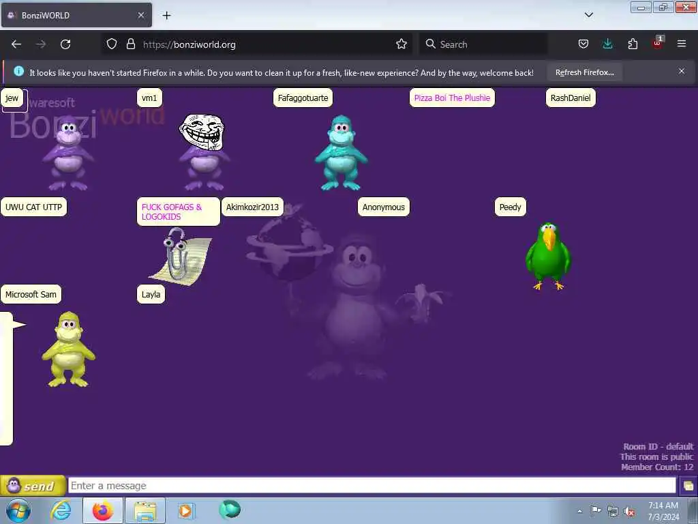The height and width of the screenshot is (524, 698).
Task: Reload the page with refresh icon
Action: click(x=65, y=44)
